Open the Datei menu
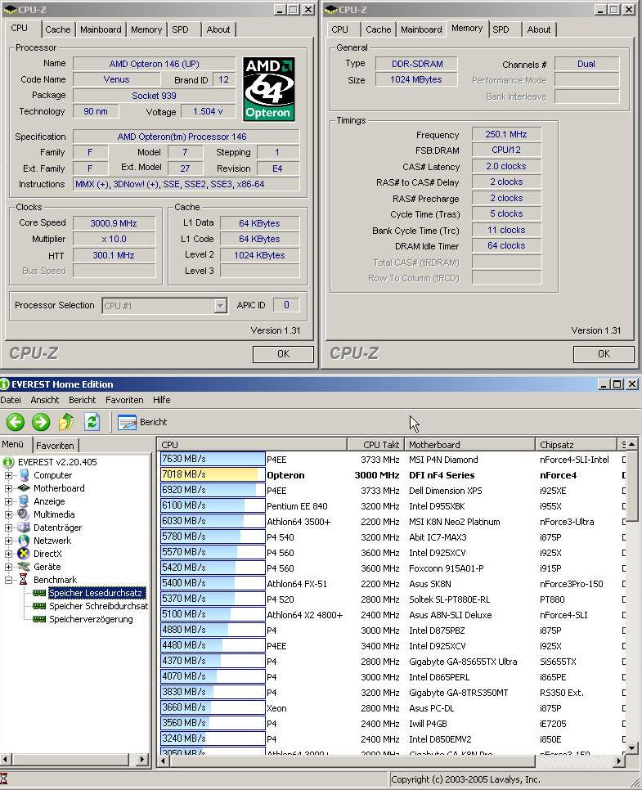 pyautogui.click(x=11, y=400)
